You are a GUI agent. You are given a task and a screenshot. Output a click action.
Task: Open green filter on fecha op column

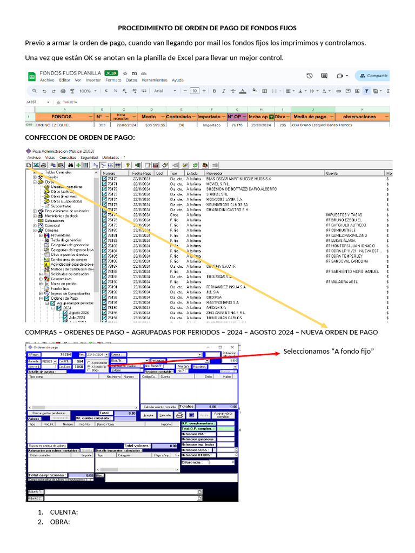[x=271, y=117]
